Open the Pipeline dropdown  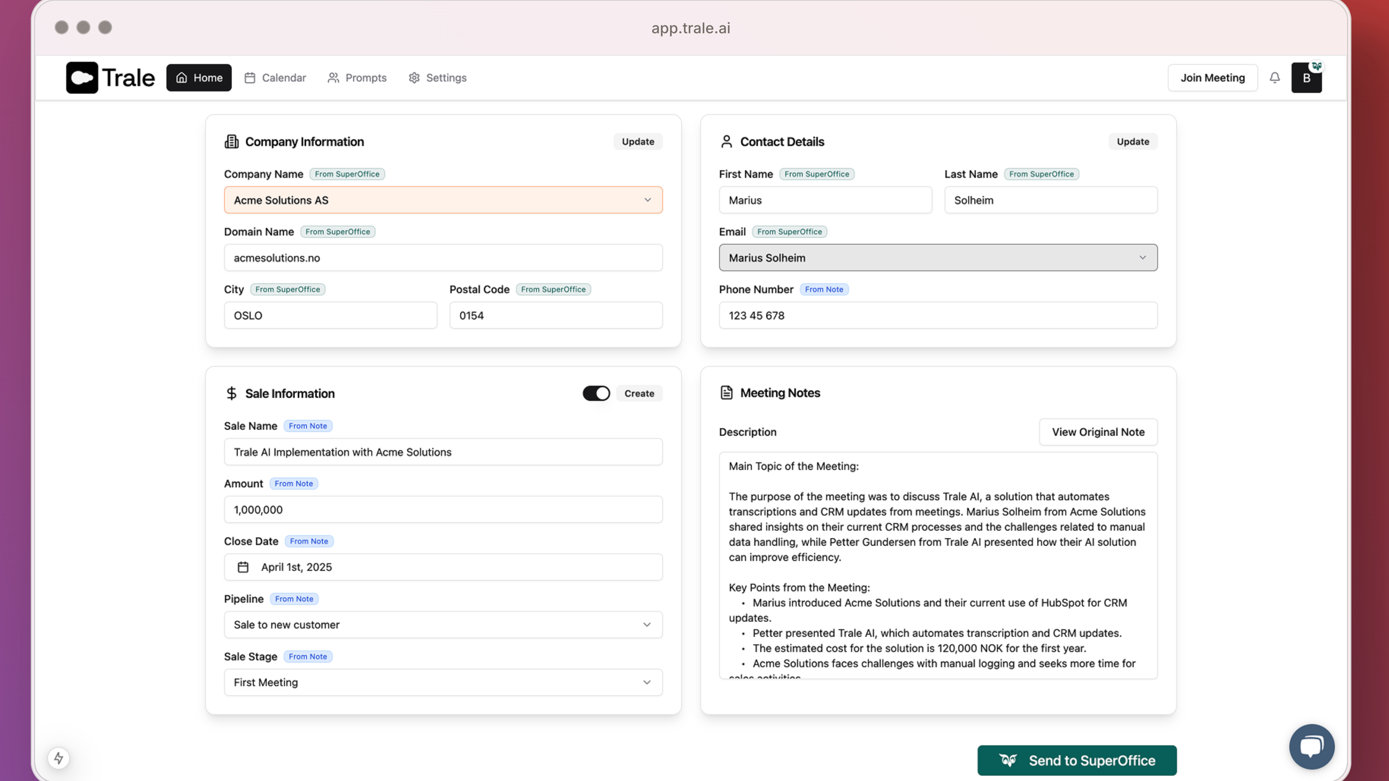coord(443,625)
